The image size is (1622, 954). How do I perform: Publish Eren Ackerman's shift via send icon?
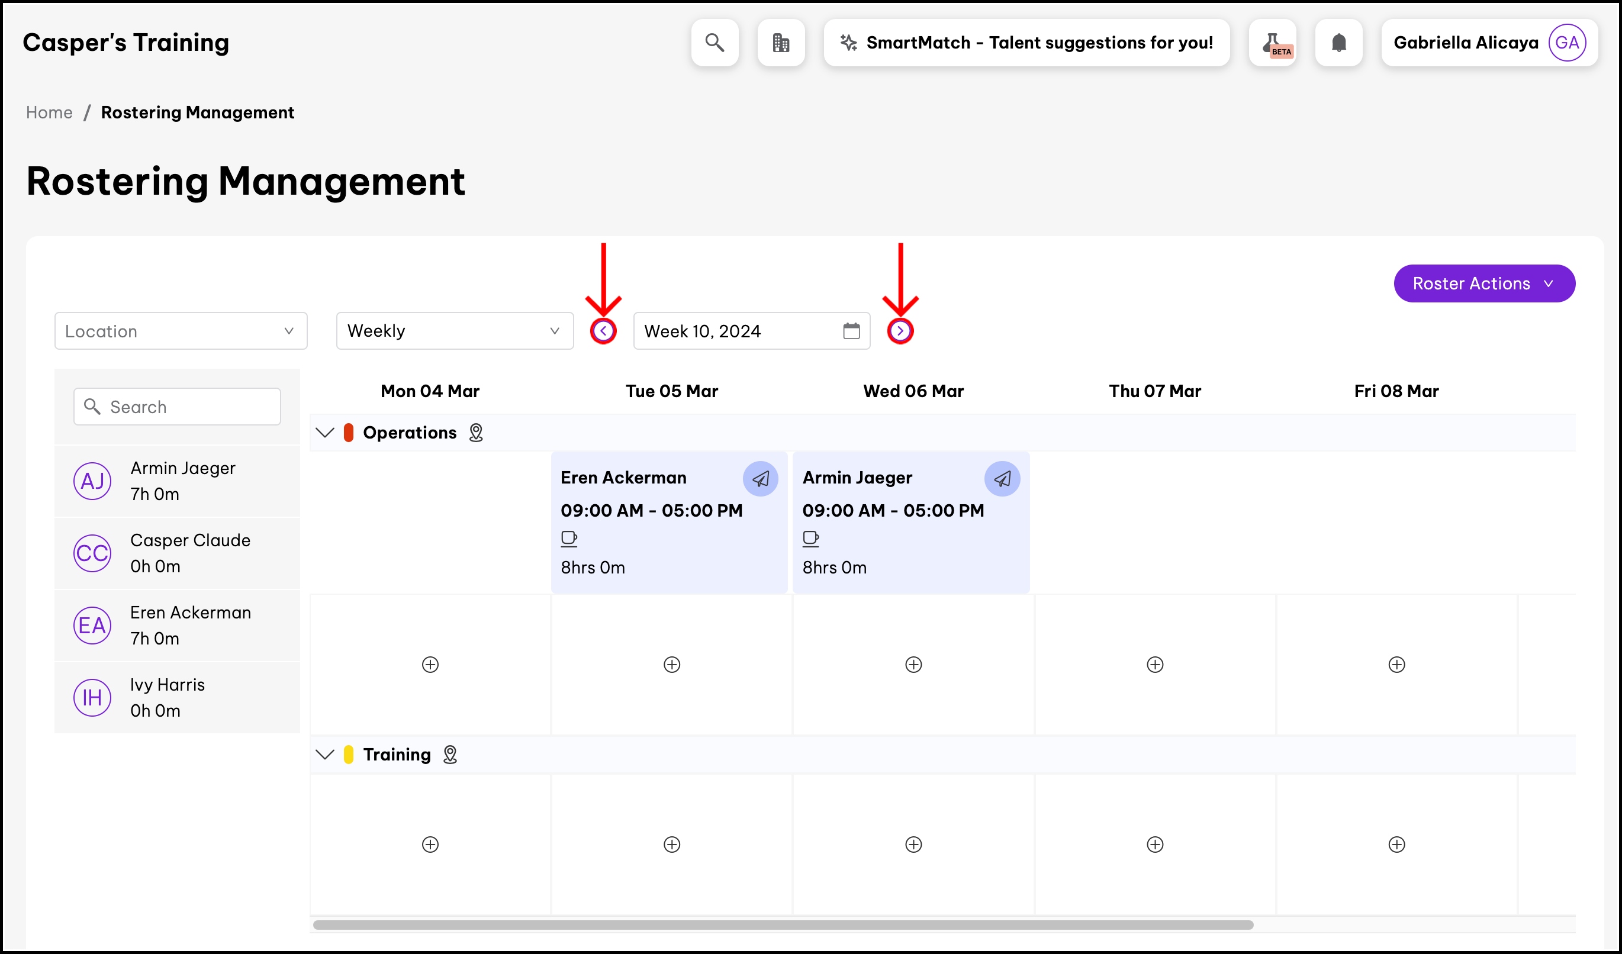click(x=760, y=479)
